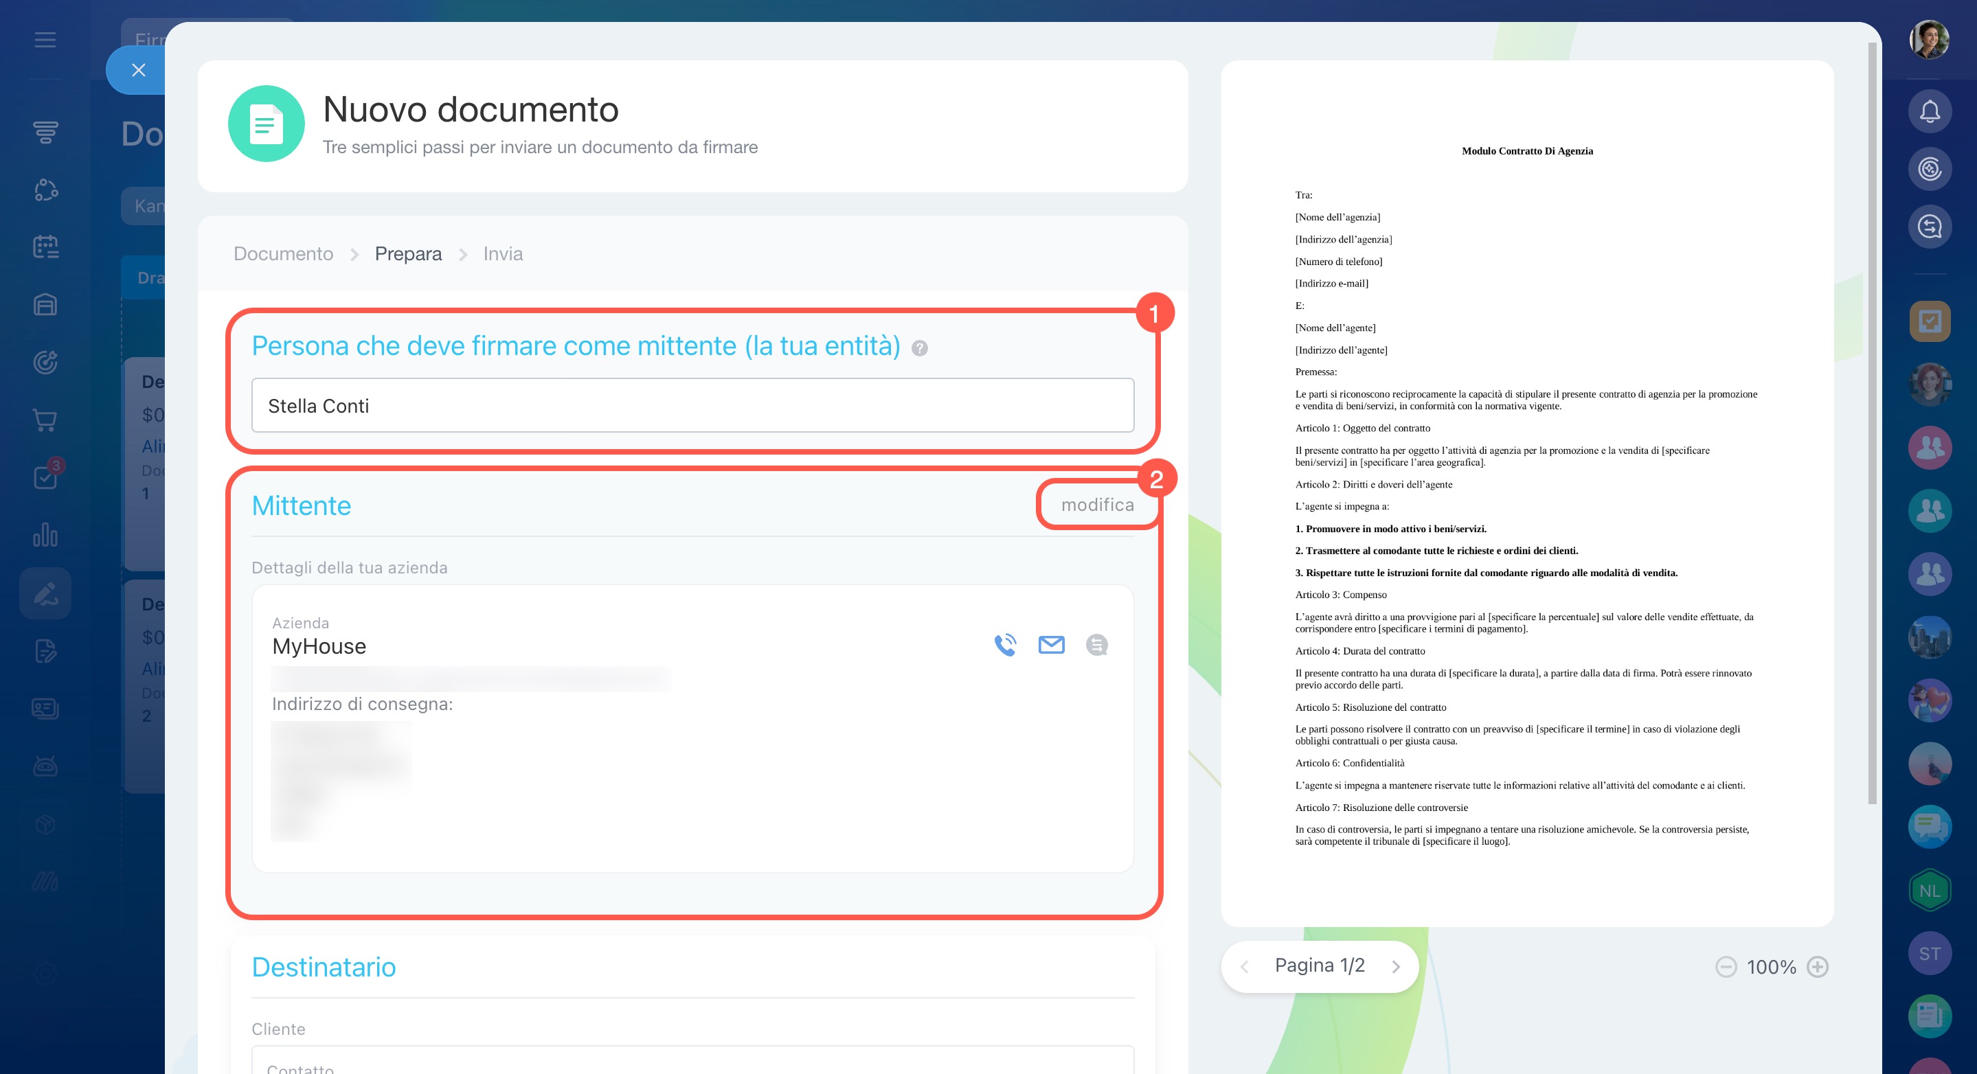Switch to the Invia step
1977x1074 pixels.
(x=503, y=254)
